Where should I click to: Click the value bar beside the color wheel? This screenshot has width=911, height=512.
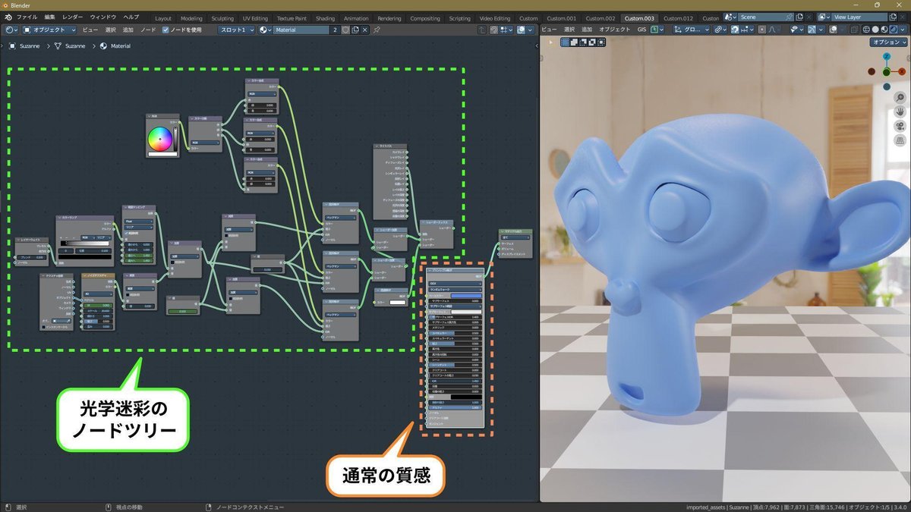175,138
